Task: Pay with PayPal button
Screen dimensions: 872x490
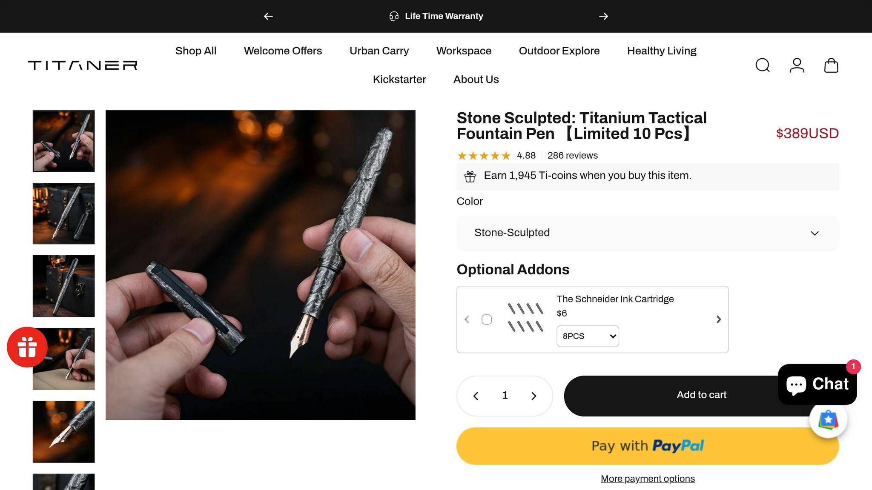Action: [648, 446]
